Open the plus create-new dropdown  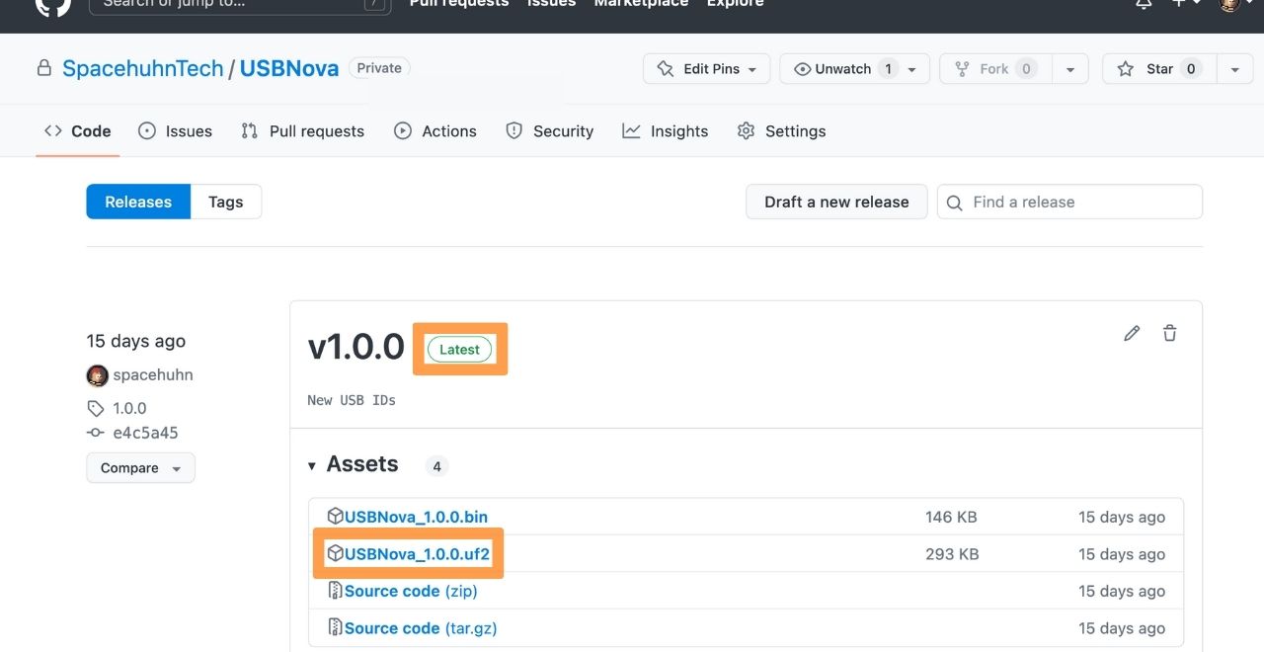pyautogui.click(x=1185, y=4)
